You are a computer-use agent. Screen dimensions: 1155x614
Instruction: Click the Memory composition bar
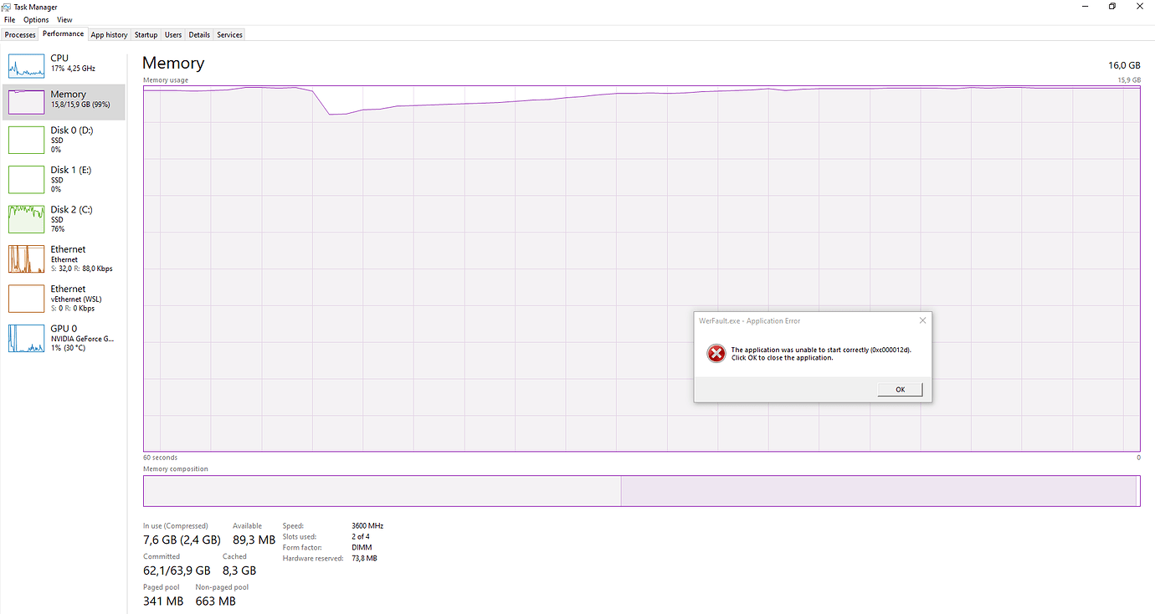pyautogui.click(x=641, y=491)
